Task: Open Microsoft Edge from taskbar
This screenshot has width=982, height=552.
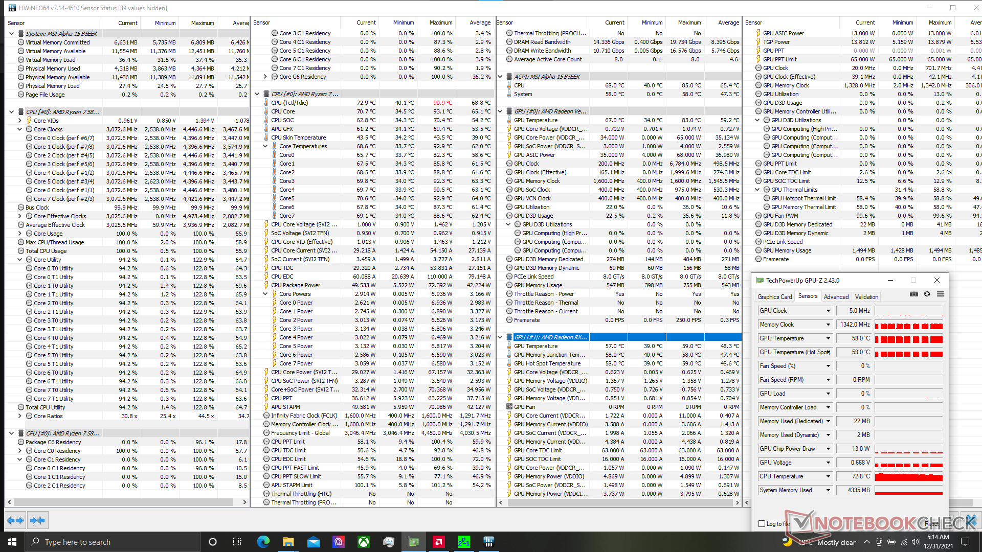Action: [263, 542]
